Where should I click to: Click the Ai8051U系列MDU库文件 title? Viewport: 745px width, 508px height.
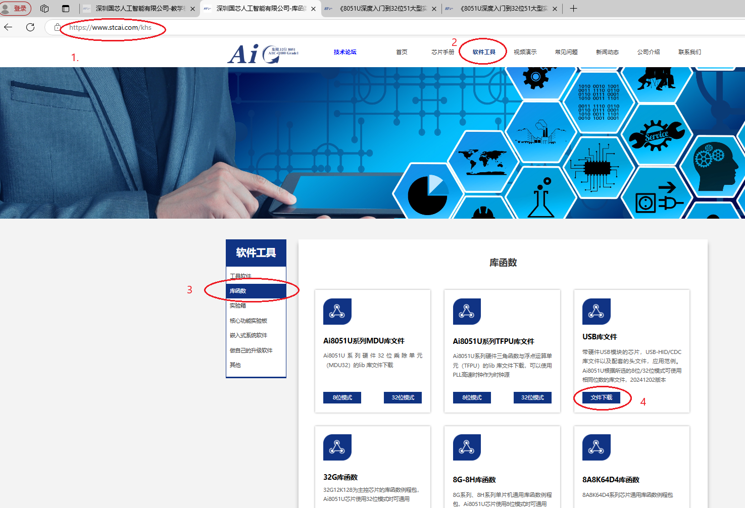click(364, 341)
